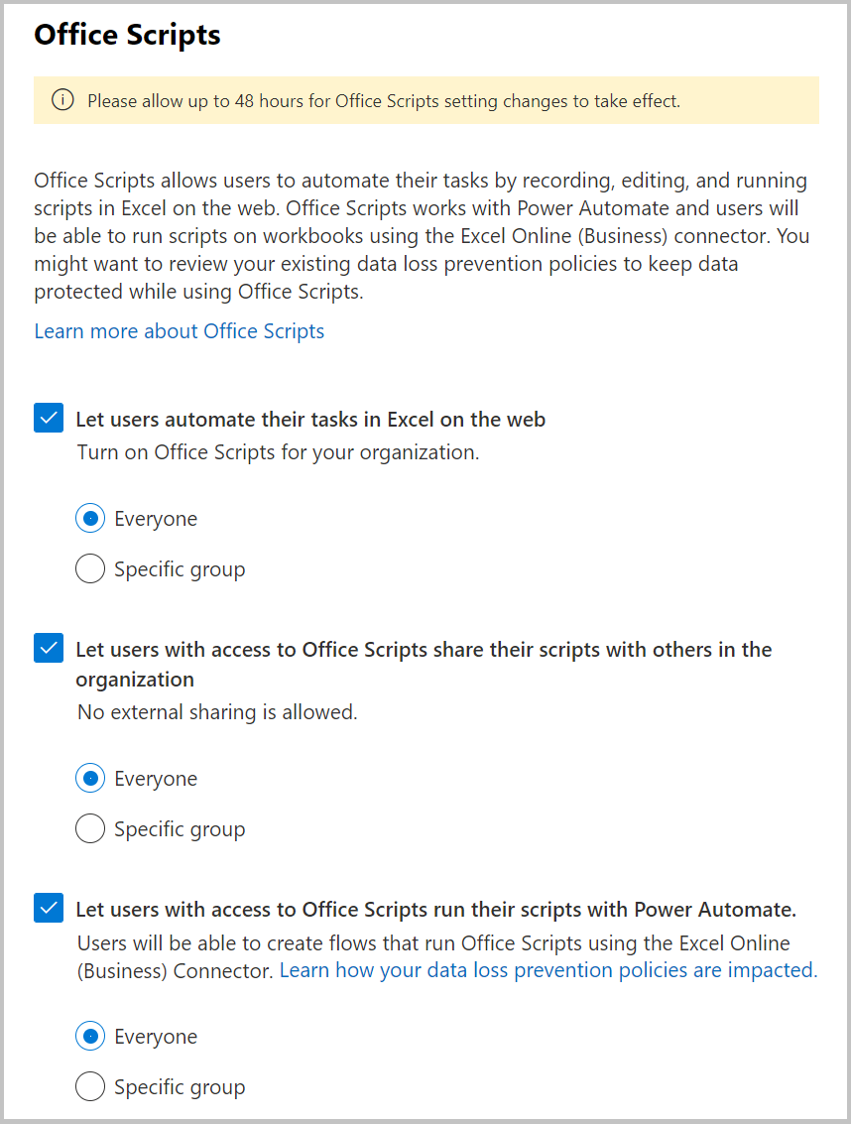Pick Specific group for script sharing
The image size is (851, 1124).
point(90,829)
